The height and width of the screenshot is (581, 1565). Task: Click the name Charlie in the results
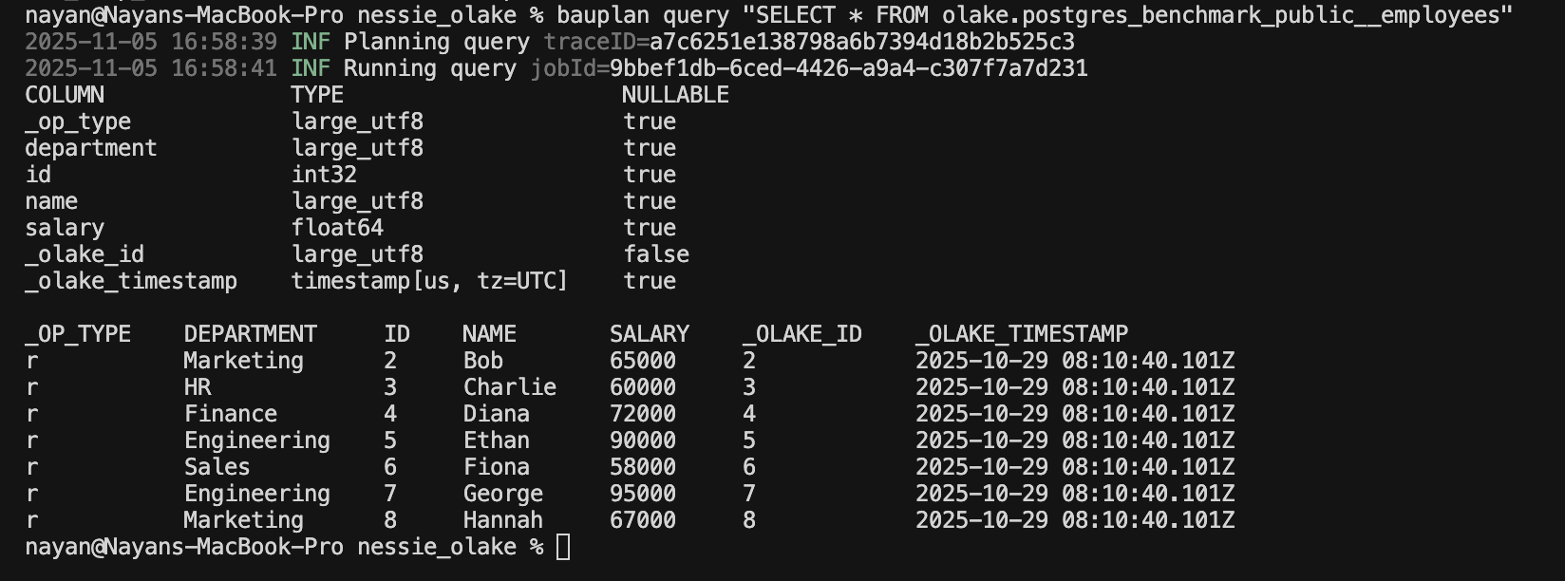click(x=510, y=387)
